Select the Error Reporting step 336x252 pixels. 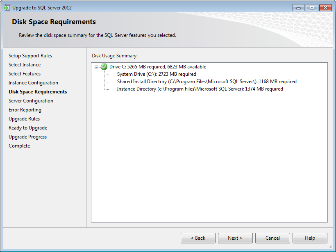pyautogui.click(x=25, y=110)
